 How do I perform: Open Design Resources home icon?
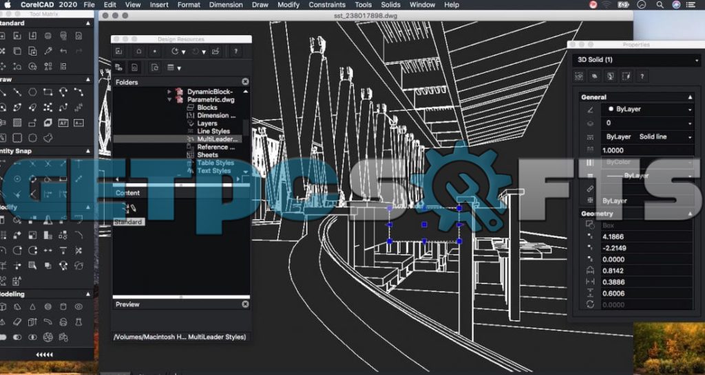click(x=138, y=52)
